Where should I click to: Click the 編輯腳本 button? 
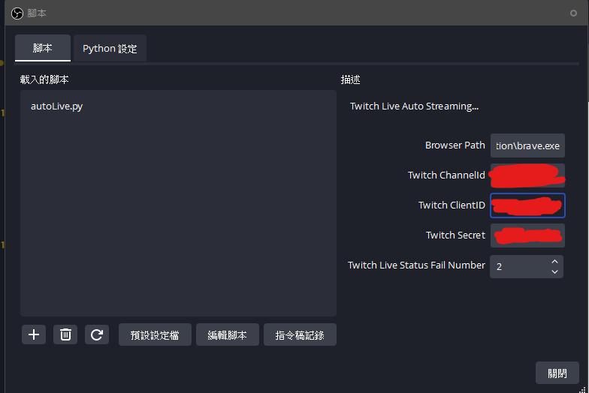click(x=227, y=334)
